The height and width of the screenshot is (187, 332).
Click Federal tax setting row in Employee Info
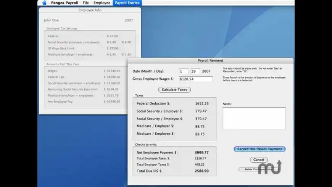pos(83,36)
